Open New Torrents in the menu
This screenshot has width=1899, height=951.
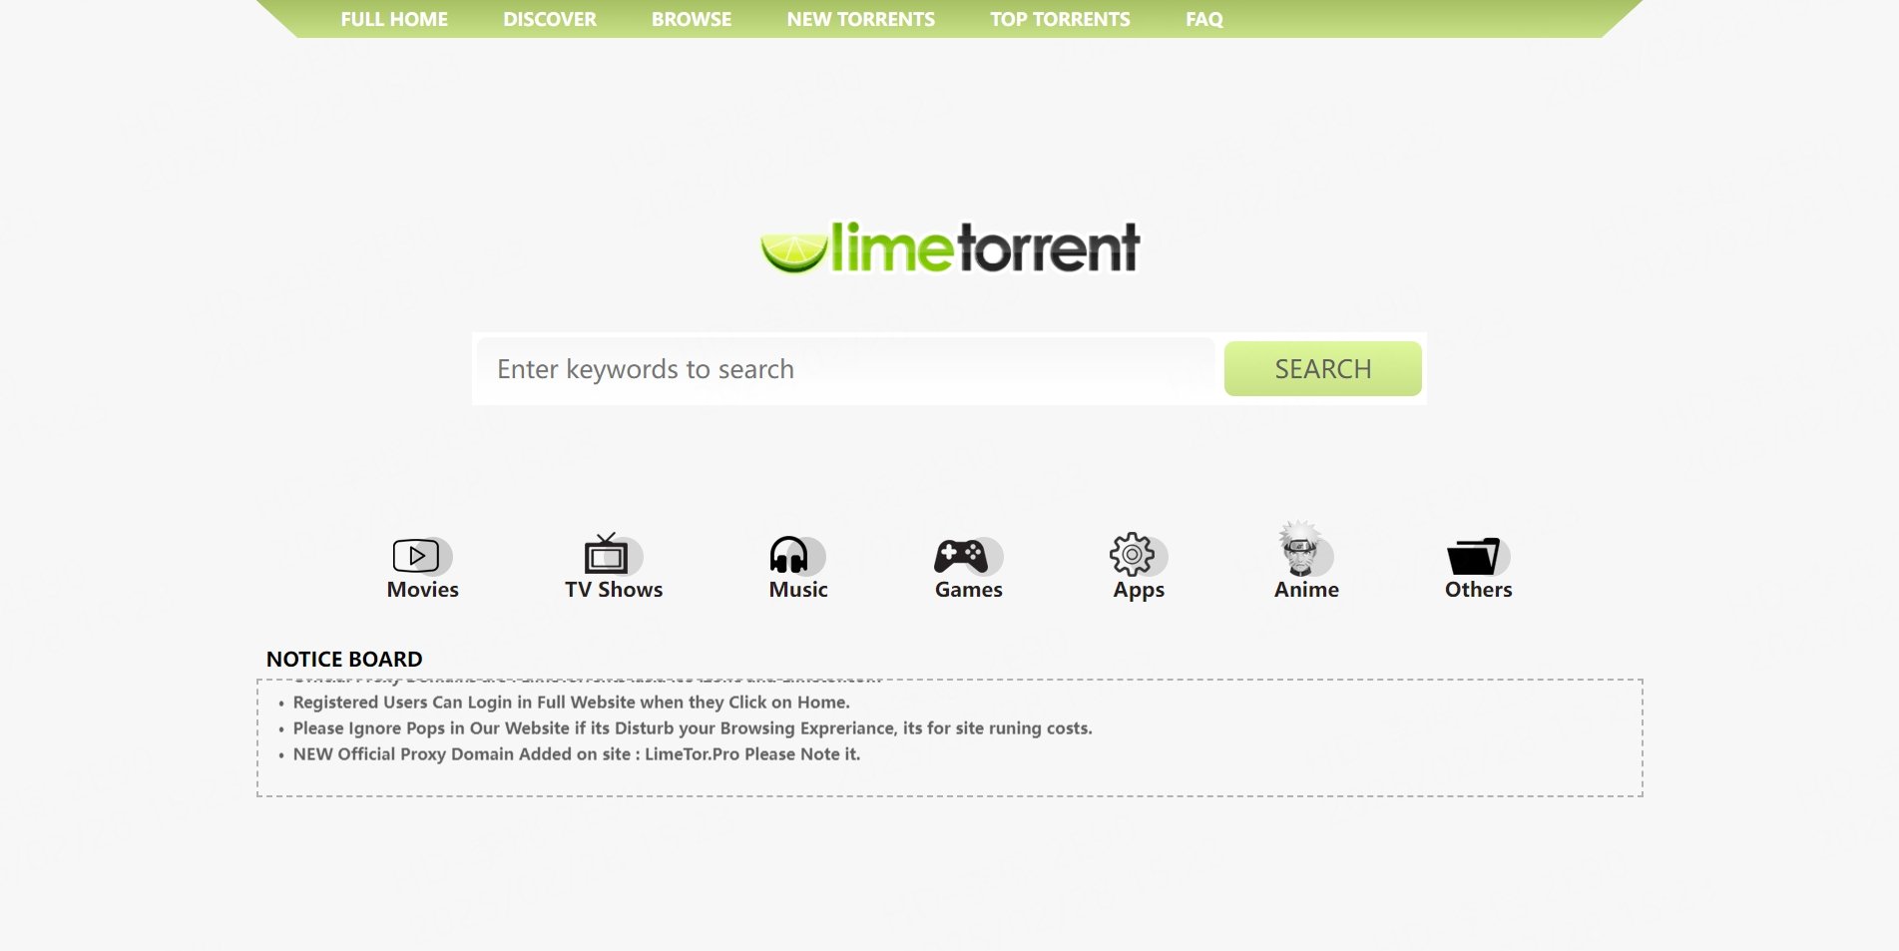(861, 19)
